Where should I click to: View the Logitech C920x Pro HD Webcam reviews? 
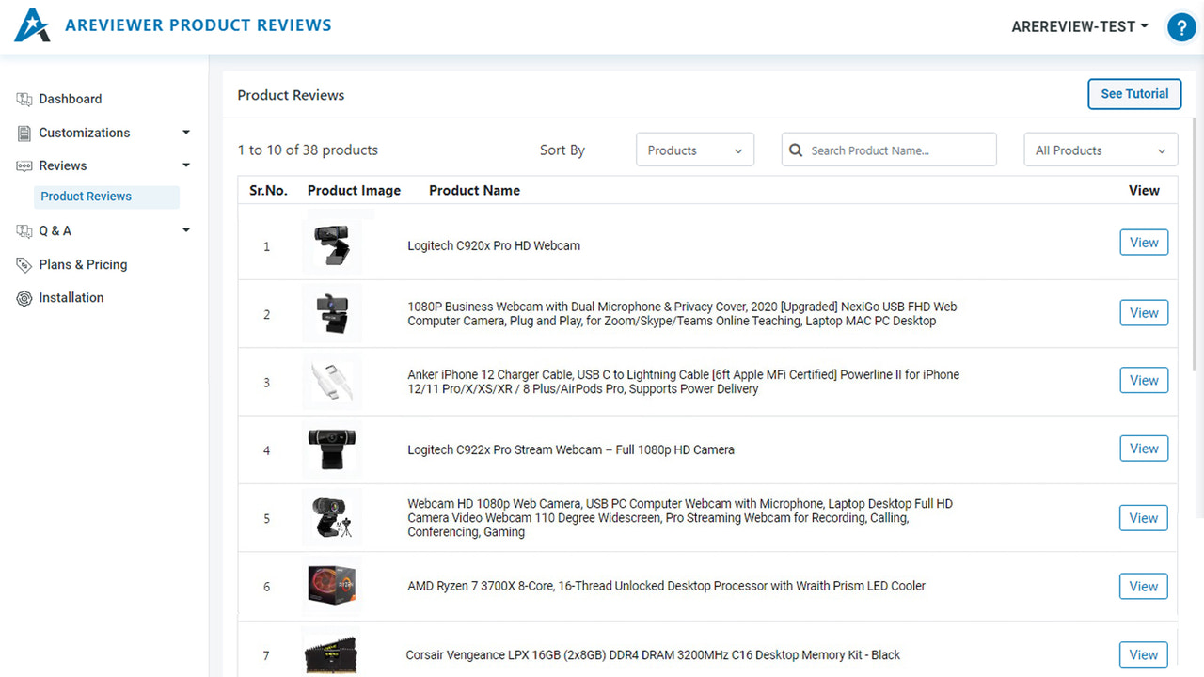[x=1143, y=242]
